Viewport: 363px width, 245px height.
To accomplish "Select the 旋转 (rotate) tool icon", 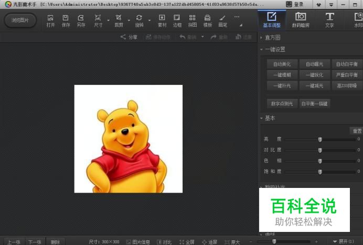I will [x=139, y=21].
